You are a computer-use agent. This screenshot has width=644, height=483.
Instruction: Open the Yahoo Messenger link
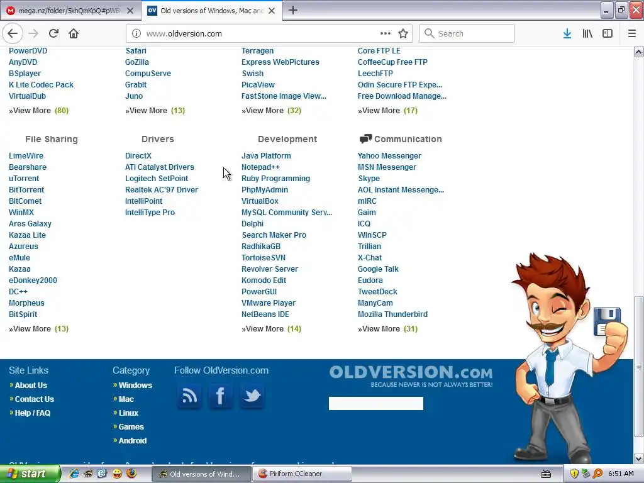(x=389, y=156)
